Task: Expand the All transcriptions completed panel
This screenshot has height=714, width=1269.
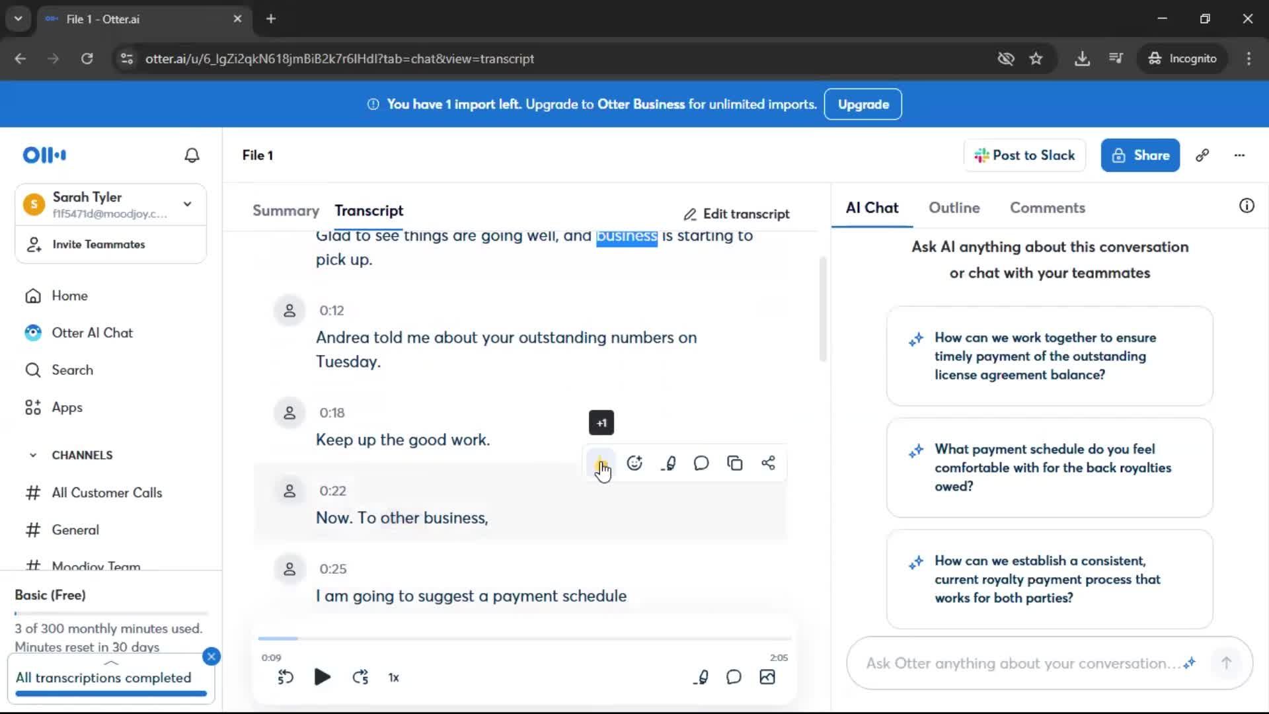Action: pyautogui.click(x=111, y=663)
